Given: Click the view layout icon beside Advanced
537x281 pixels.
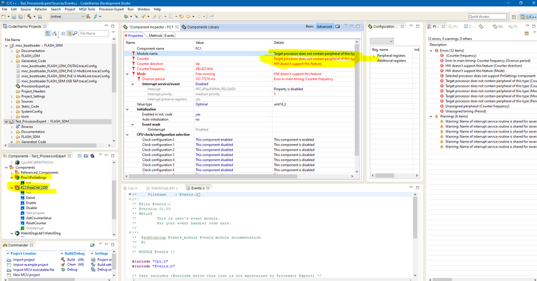Looking at the screenshot, I should (338, 26).
